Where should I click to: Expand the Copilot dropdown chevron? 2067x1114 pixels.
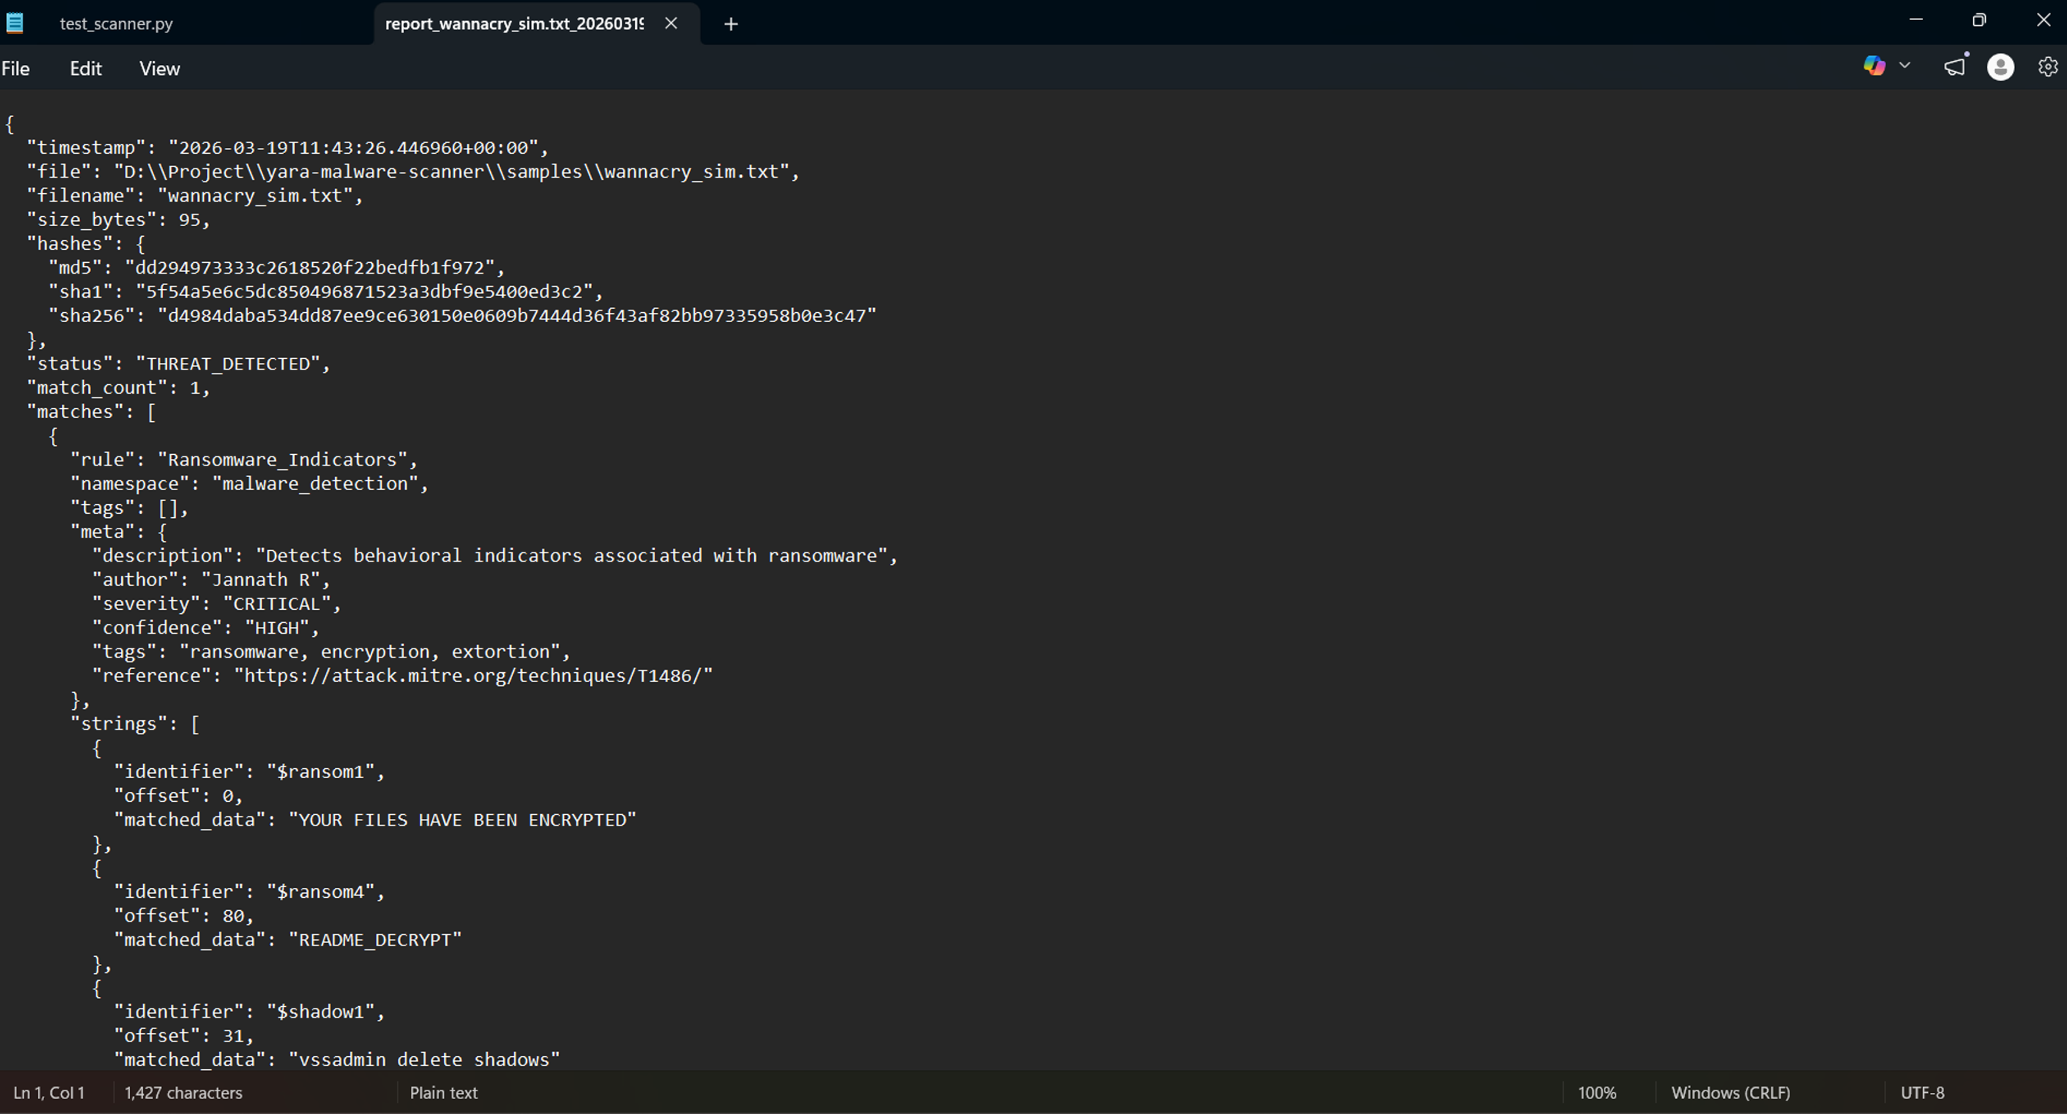[1904, 67]
